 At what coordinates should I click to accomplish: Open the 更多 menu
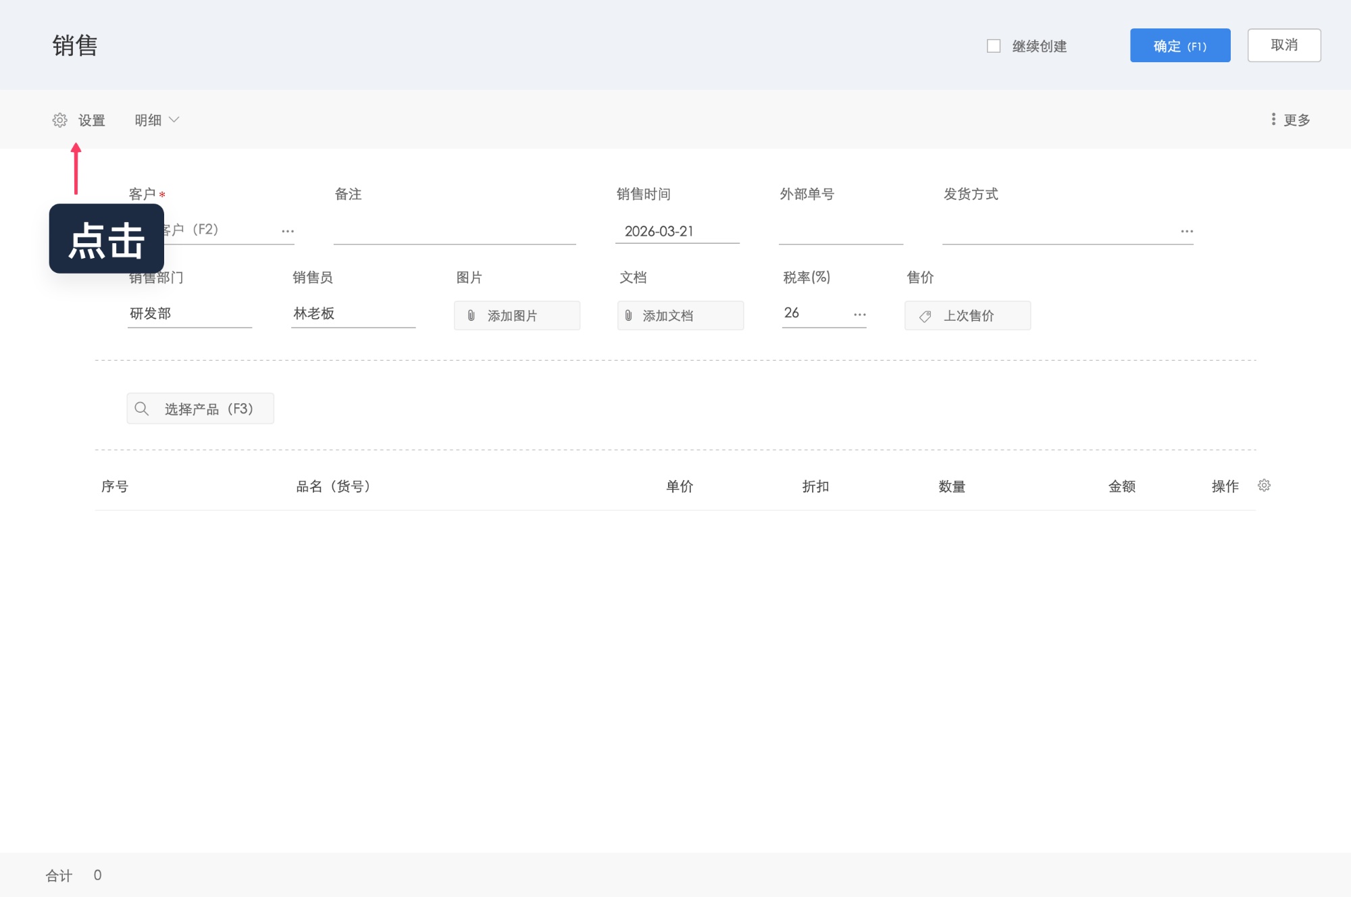[x=1296, y=120]
